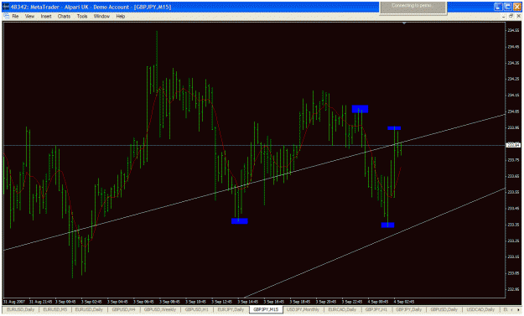Open the Charts menu
524x316 pixels.
pyautogui.click(x=64, y=16)
